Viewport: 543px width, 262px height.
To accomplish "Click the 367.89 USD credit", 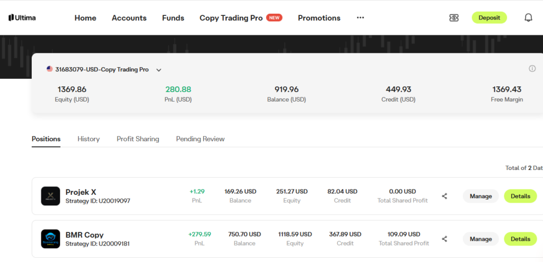I will [345, 234].
